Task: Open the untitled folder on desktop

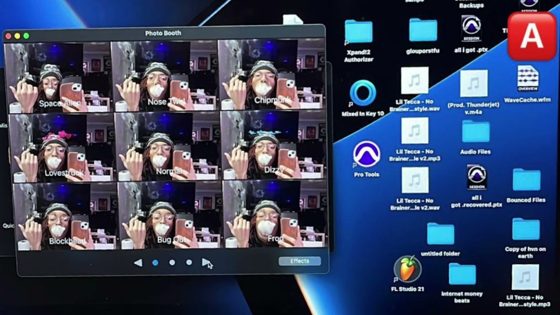Action: point(441,234)
